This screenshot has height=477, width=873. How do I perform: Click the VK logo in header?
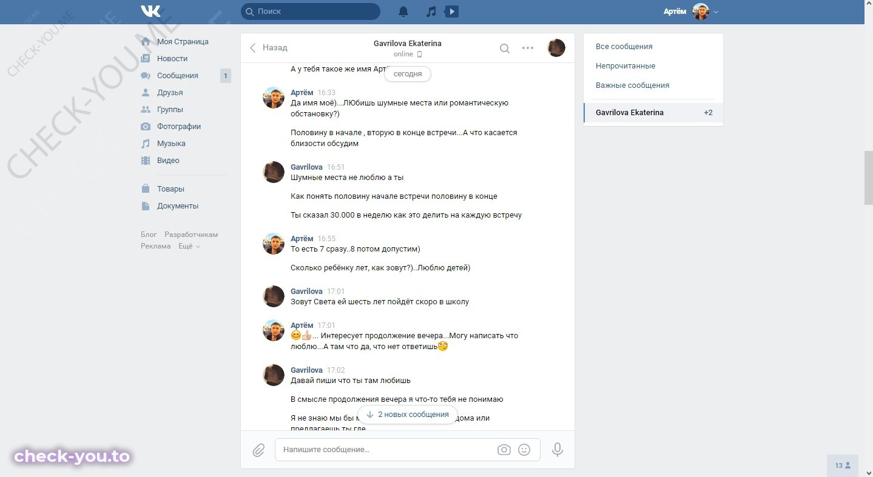[150, 12]
